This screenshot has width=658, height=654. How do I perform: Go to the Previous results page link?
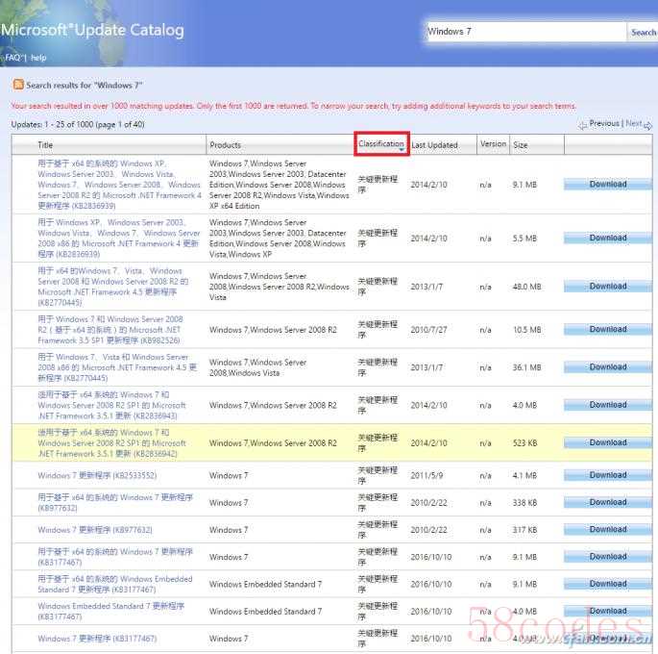(x=604, y=123)
